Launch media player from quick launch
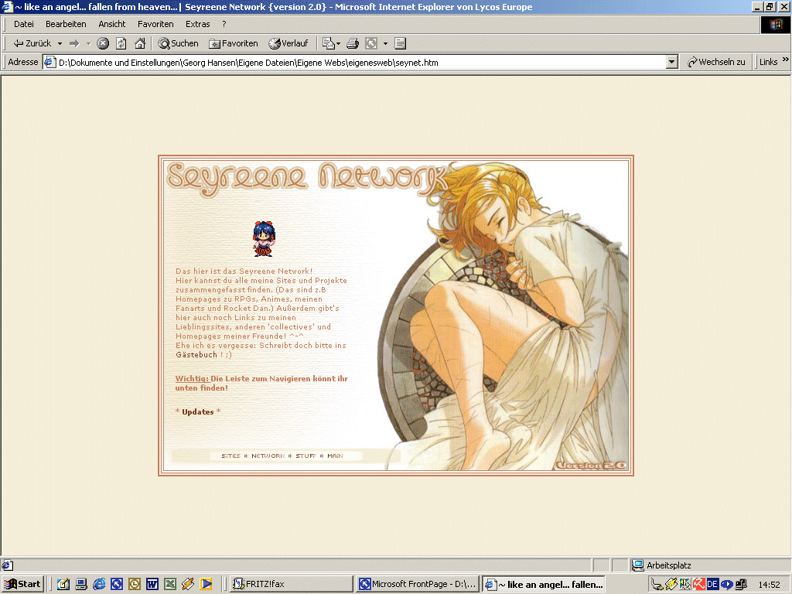This screenshot has width=792, height=594. [206, 584]
